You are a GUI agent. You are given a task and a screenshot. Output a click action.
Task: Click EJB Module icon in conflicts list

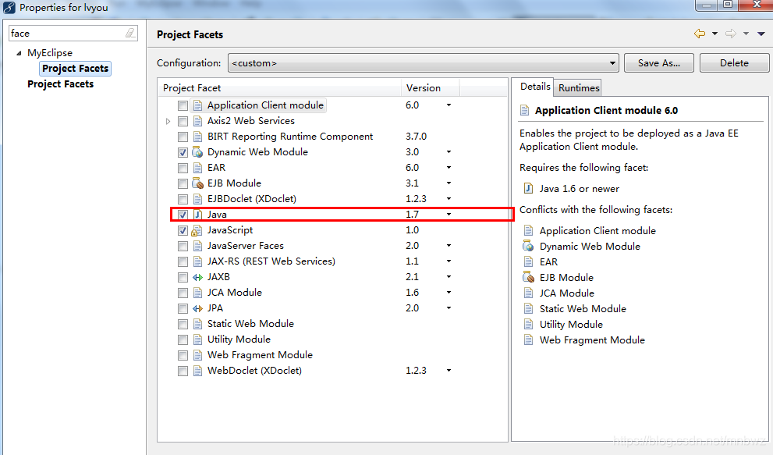[528, 277]
